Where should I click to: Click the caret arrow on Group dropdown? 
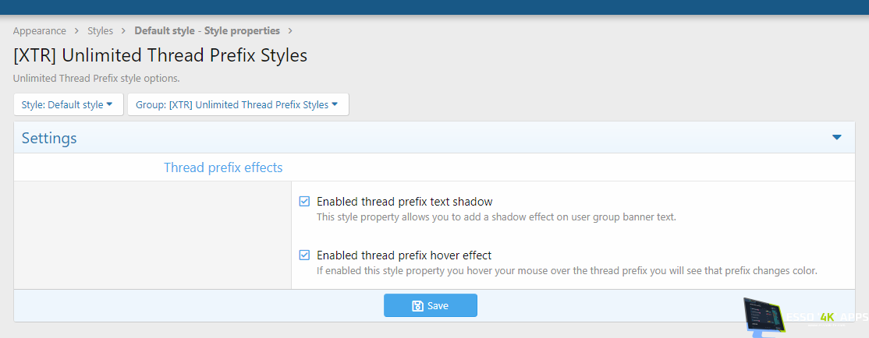click(335, 104)
